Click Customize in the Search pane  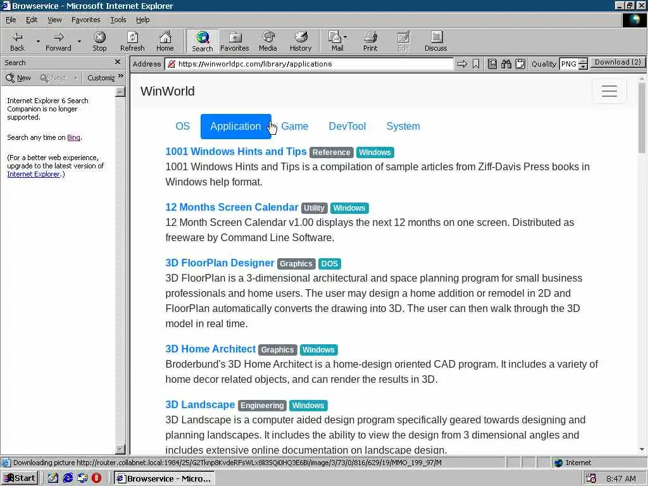(x=101, y=78)
